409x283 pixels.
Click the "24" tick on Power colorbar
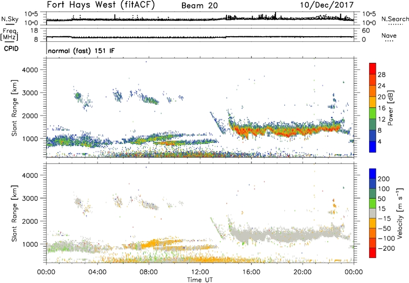tap(381, 86)
